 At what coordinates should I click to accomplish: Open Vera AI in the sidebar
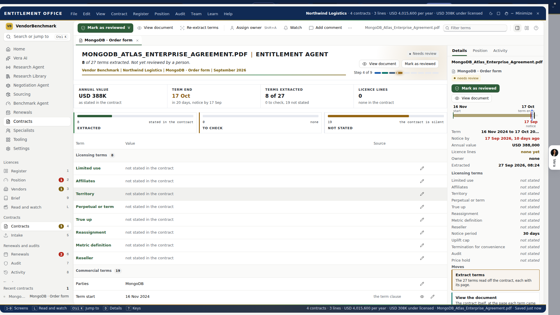tap(37, 58)
